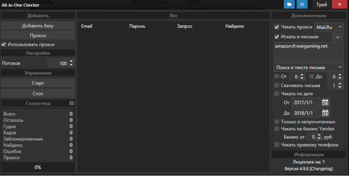Decrease Баланс от value stepper

point(319,138)
